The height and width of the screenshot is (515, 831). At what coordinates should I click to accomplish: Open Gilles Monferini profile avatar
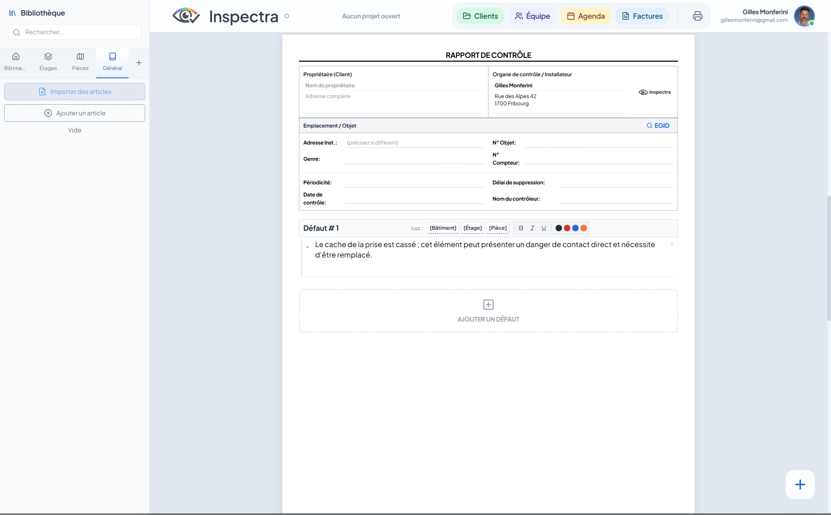tap(804, 16)
